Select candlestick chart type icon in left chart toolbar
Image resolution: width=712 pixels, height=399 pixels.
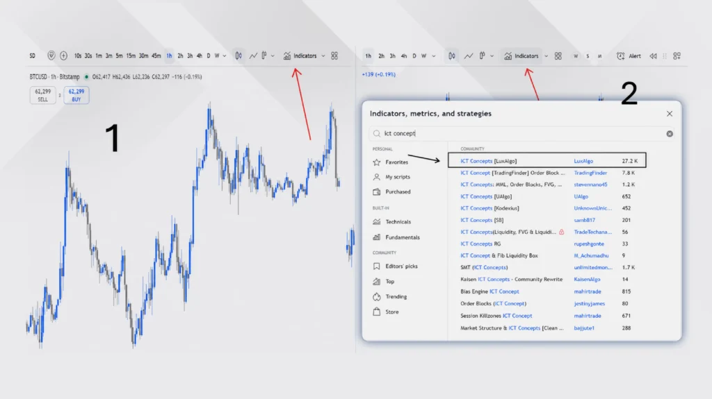click(x=238, y=56)
